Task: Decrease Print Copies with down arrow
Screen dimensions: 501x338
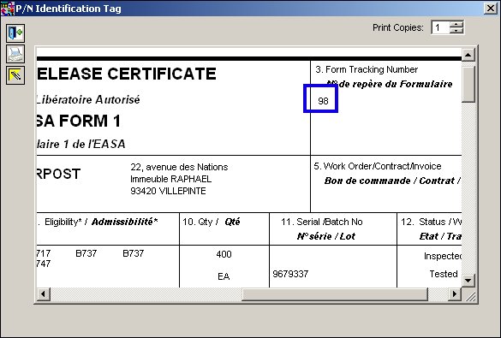Action: (456, 31)
